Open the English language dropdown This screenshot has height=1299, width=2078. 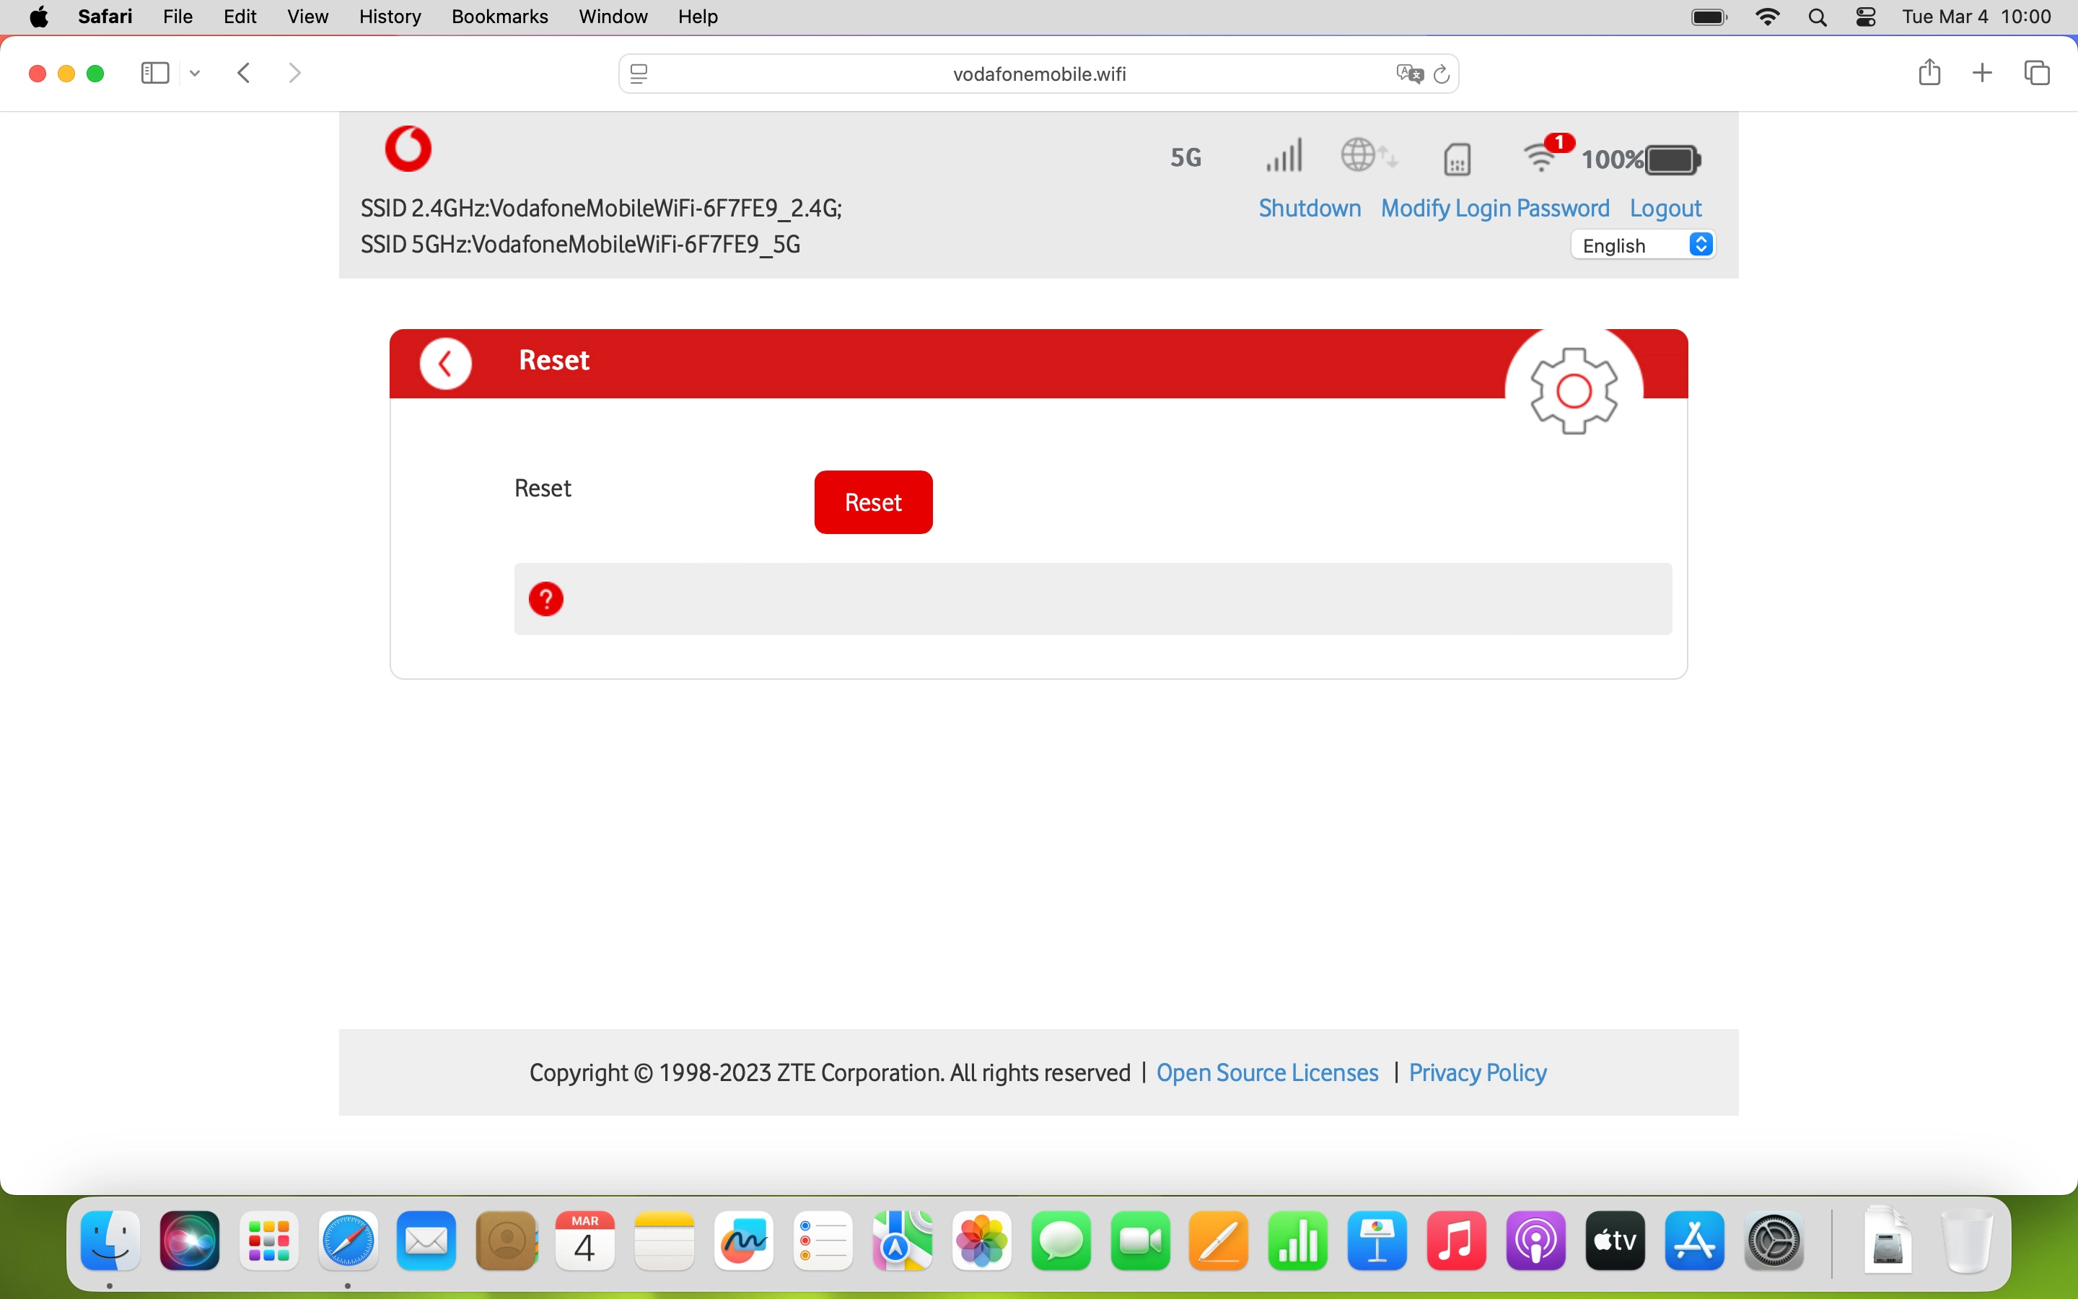tap(1643, 245)
